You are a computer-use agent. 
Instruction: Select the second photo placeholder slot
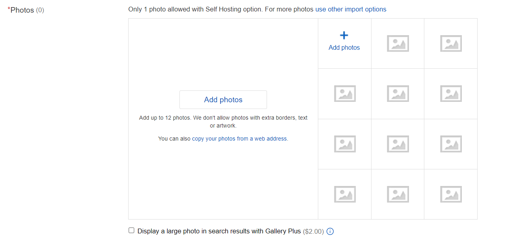398,43
